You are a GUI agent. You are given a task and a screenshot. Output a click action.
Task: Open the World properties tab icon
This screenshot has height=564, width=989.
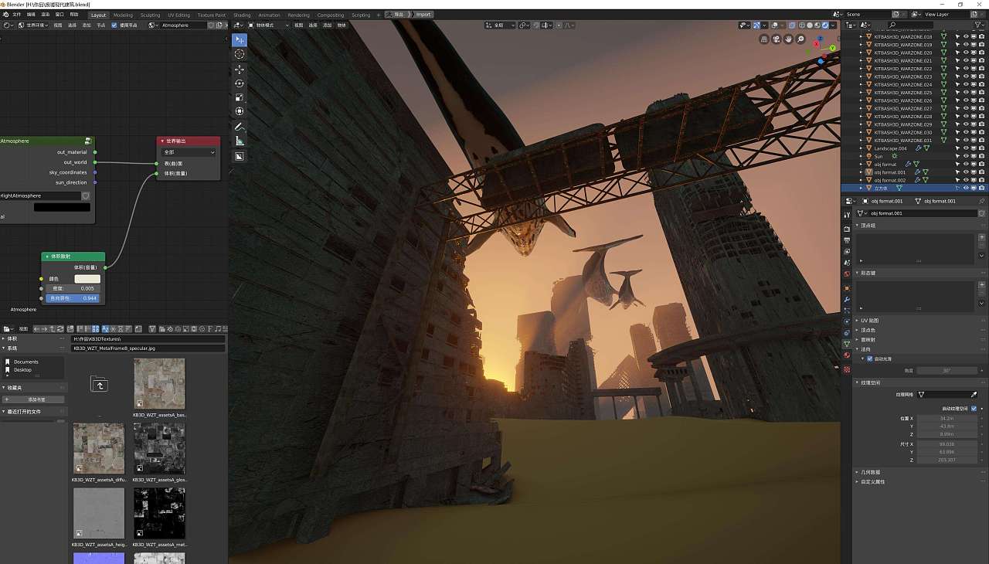tap(847, 274)
